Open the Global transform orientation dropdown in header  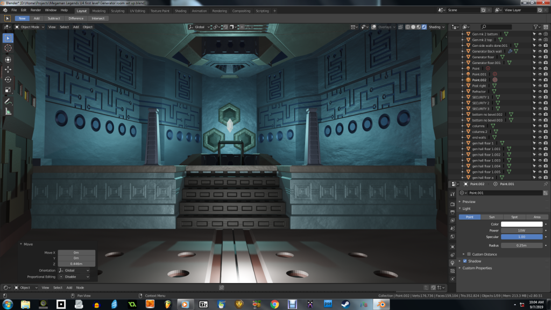(x=199, y=27)
